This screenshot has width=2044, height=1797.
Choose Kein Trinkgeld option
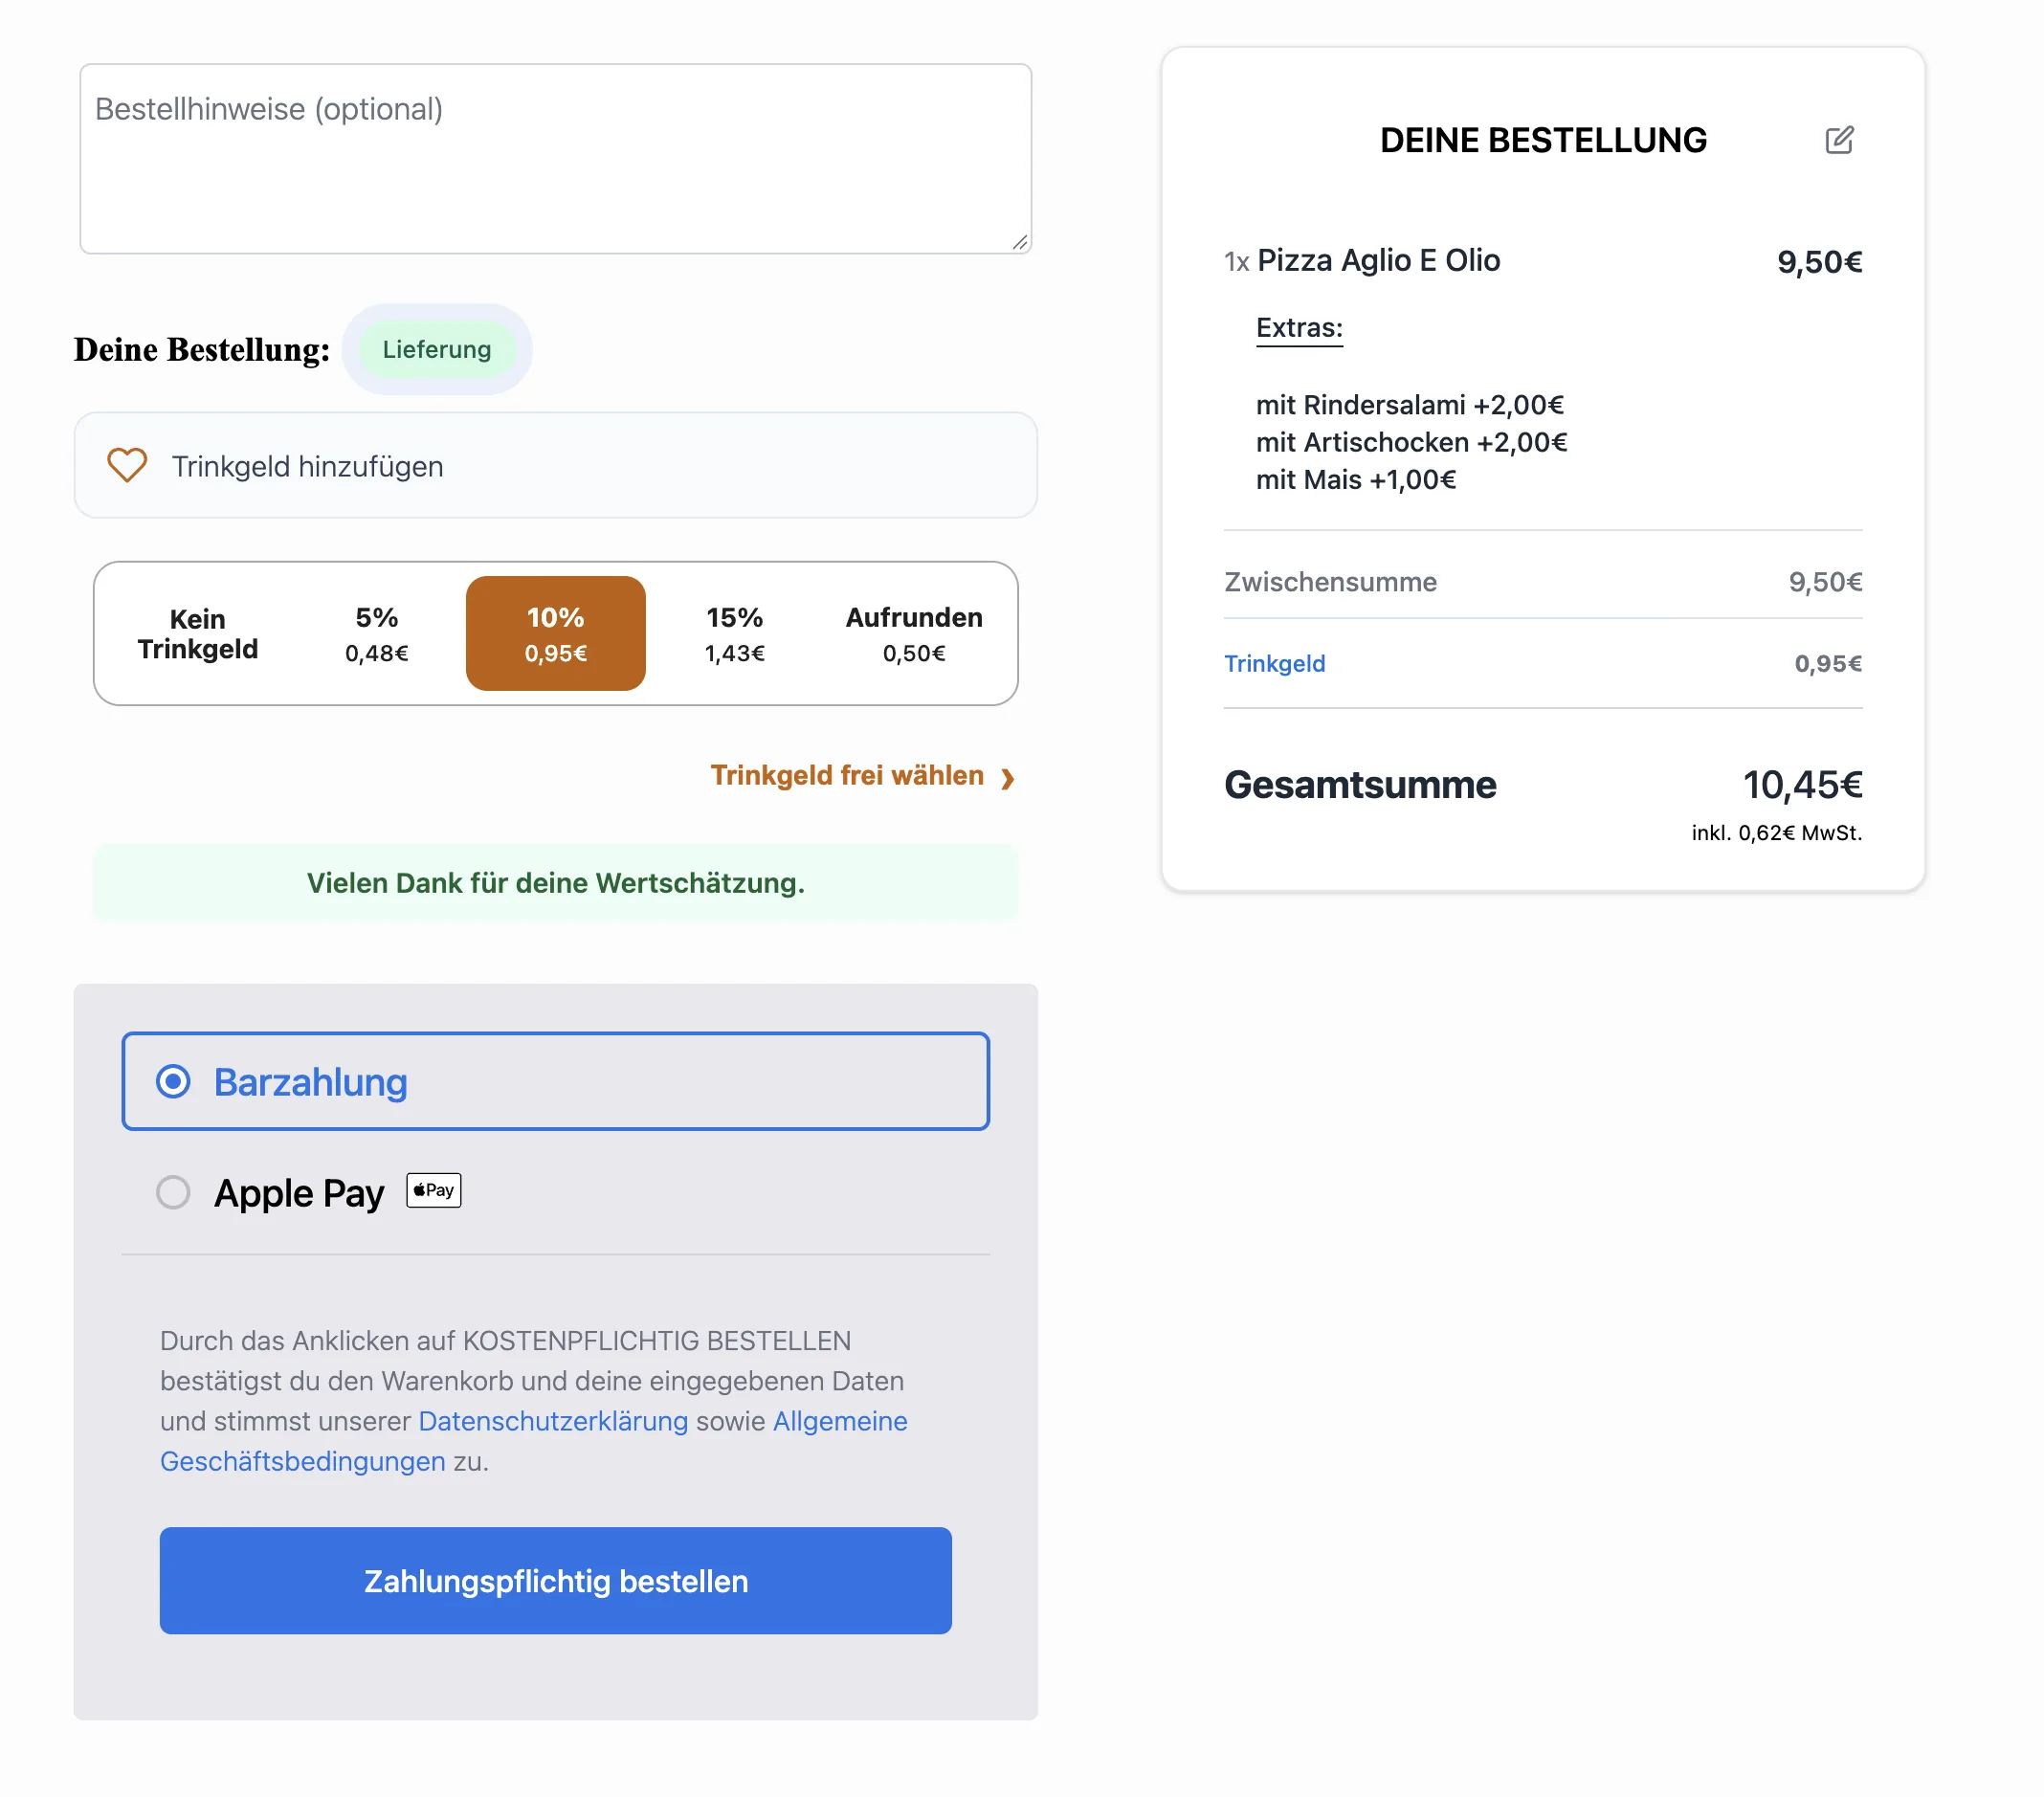coord(197,634)
